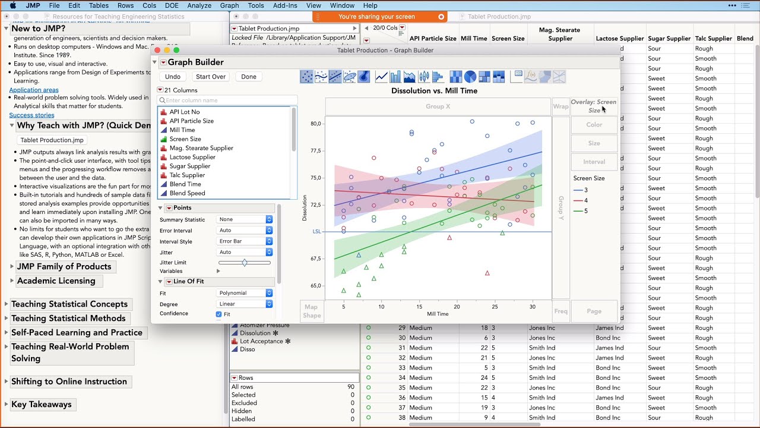Image resolution: width=760 pixels, height=428 pixels.
Task: Select the Parallel element icon
Action: coord(559,77)
